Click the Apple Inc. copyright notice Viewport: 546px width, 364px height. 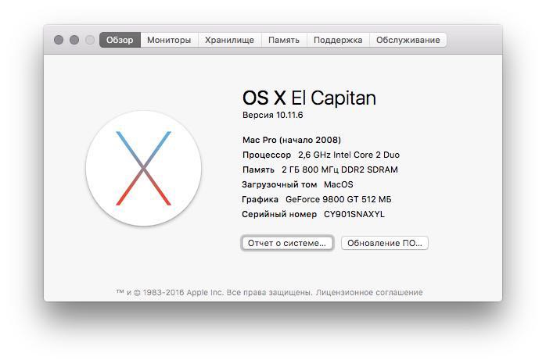tap(214, 292)
